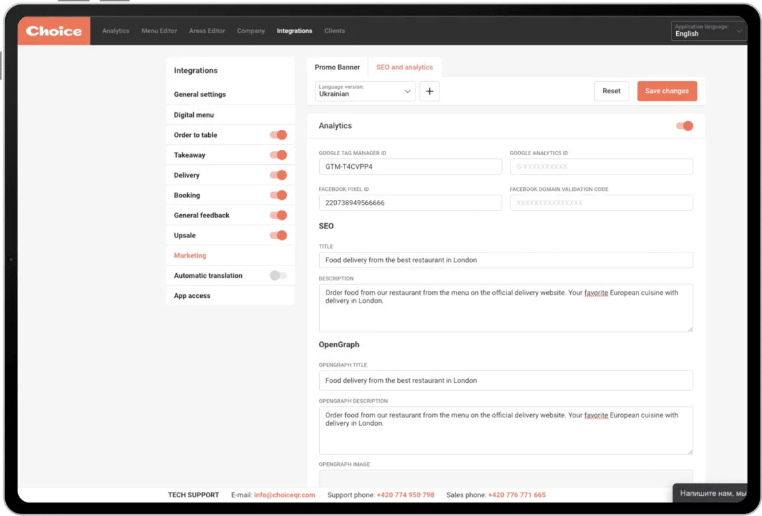762x516 pixels.
Task: Turn off the Takeaway toggle
Action: 278,155
